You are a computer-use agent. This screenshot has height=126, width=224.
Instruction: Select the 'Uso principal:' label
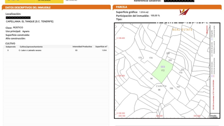13,31
